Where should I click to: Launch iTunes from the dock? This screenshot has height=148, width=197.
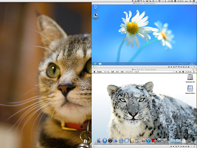pos(148,141)
